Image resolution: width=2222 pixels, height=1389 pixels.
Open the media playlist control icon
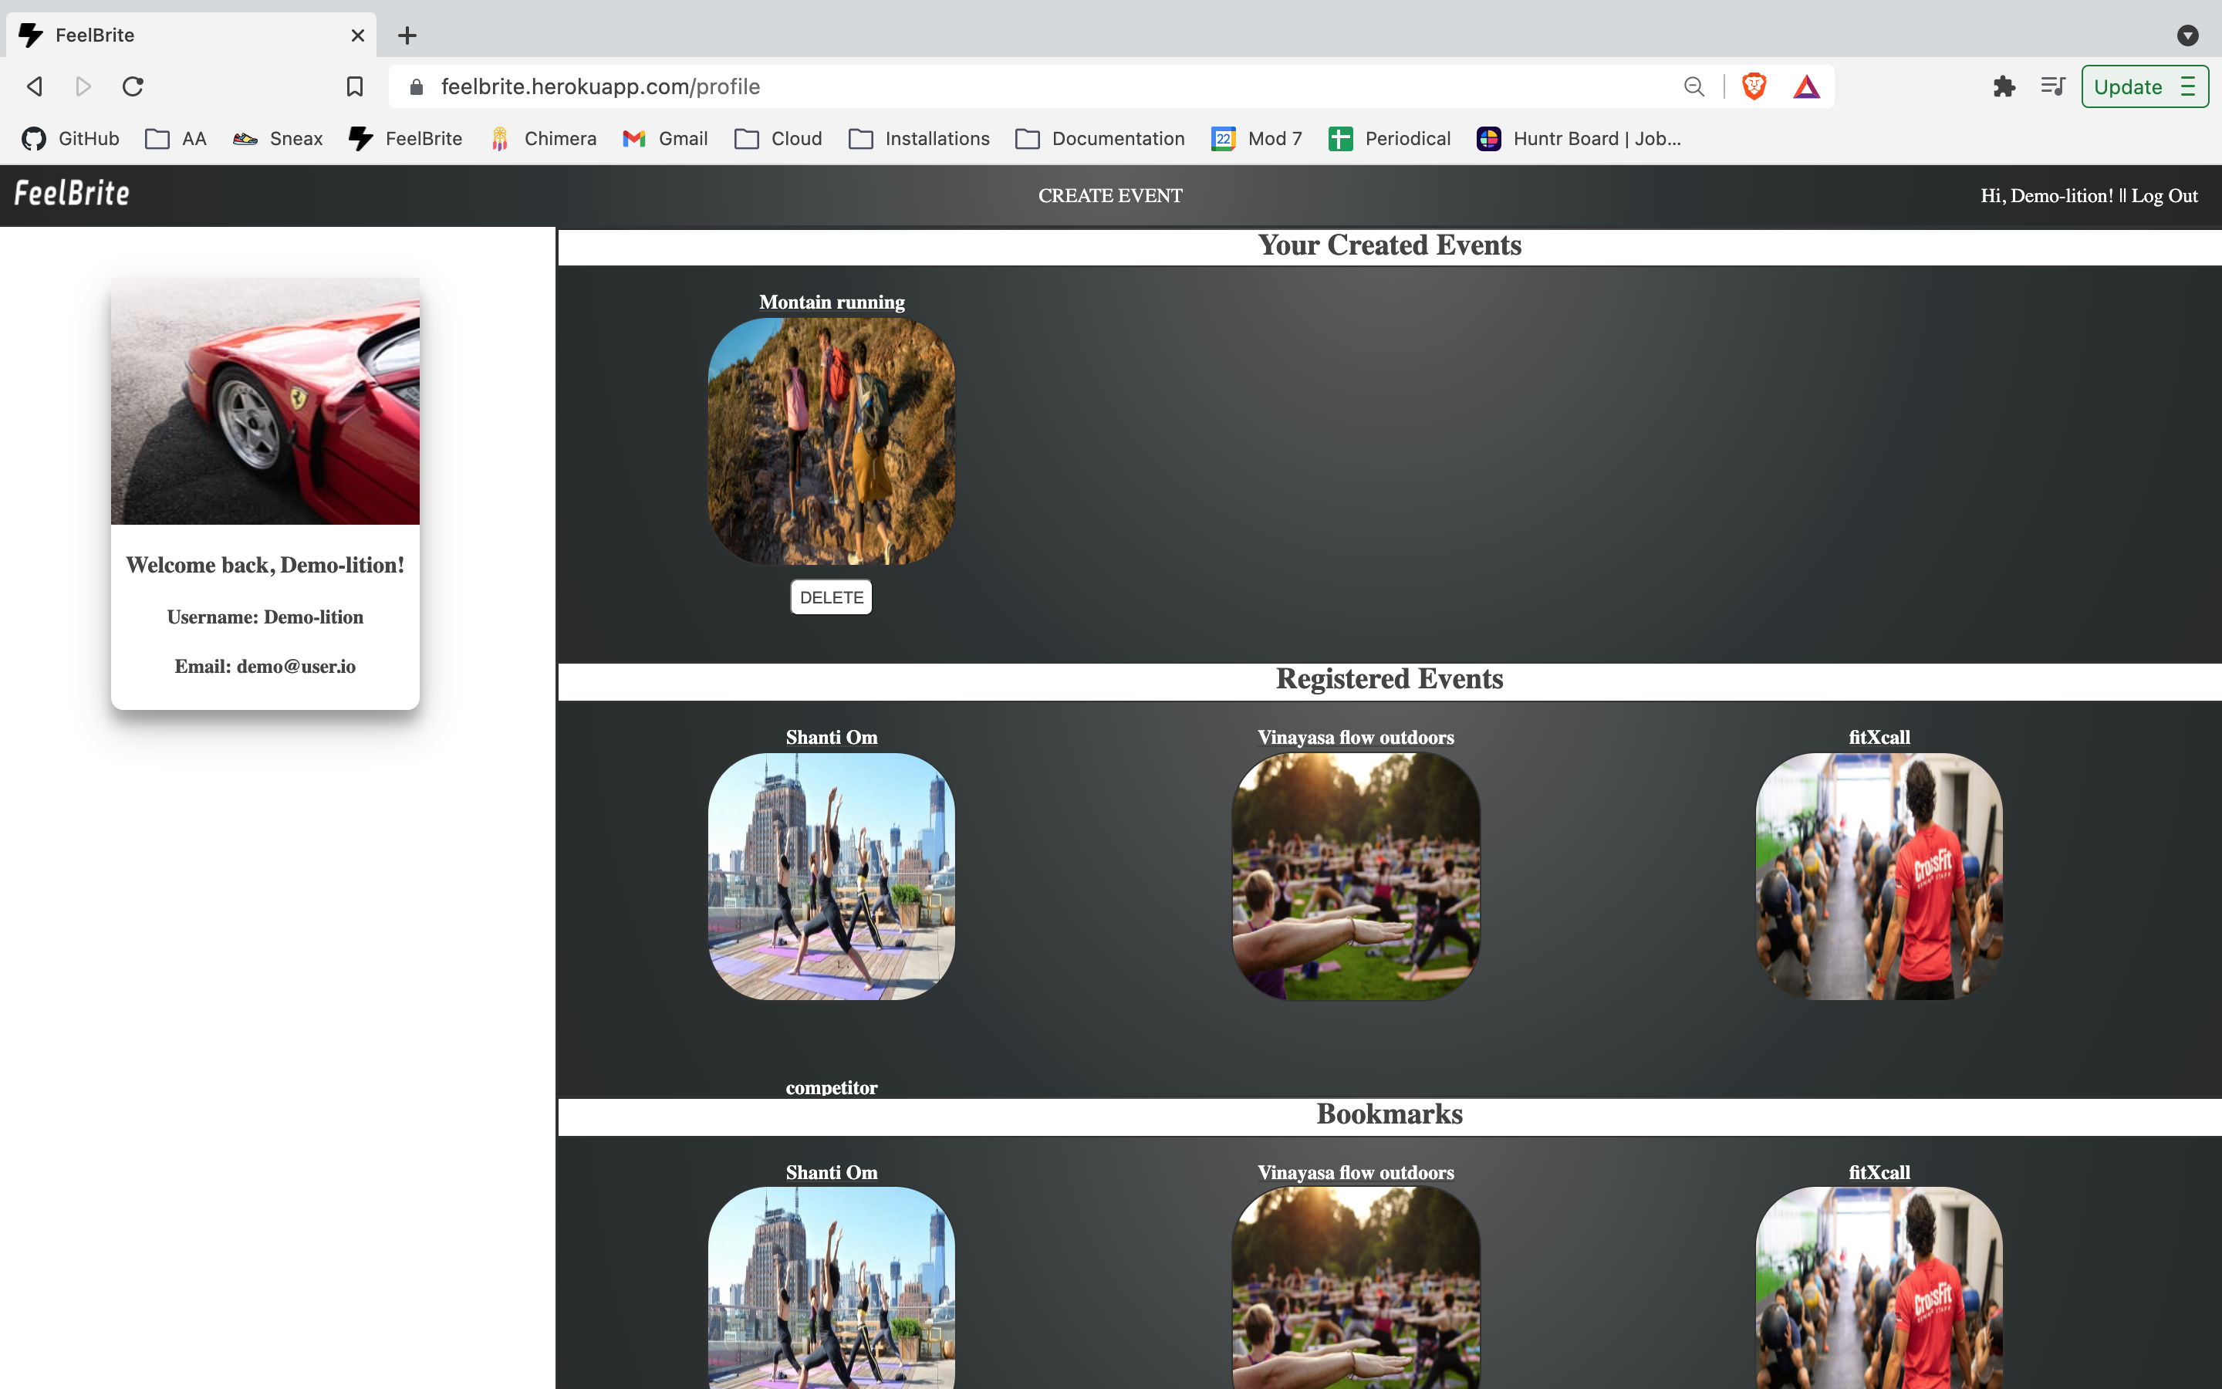tap(2052, 86)
